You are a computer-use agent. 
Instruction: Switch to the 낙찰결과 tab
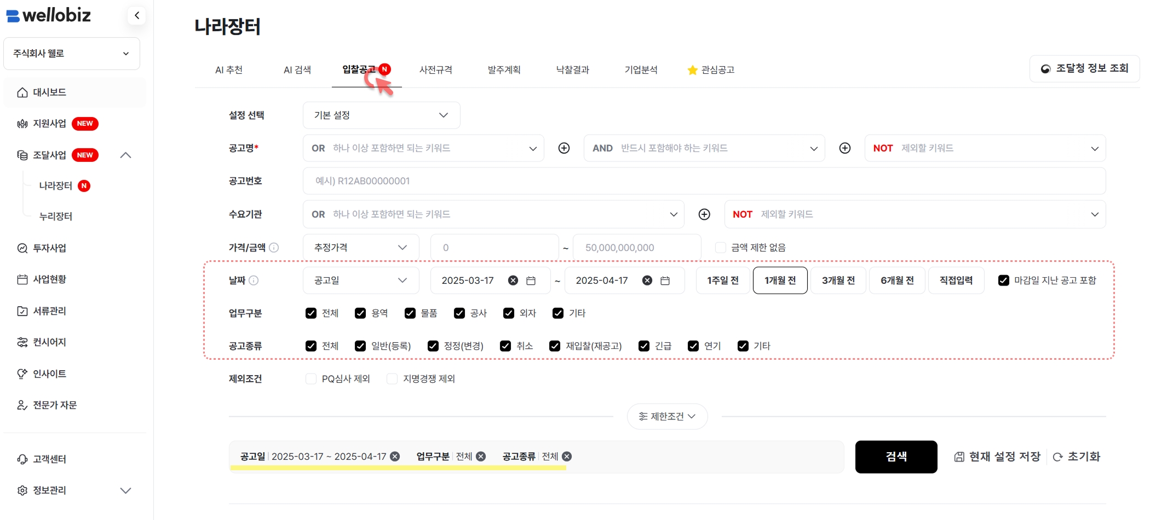[572, 70]
